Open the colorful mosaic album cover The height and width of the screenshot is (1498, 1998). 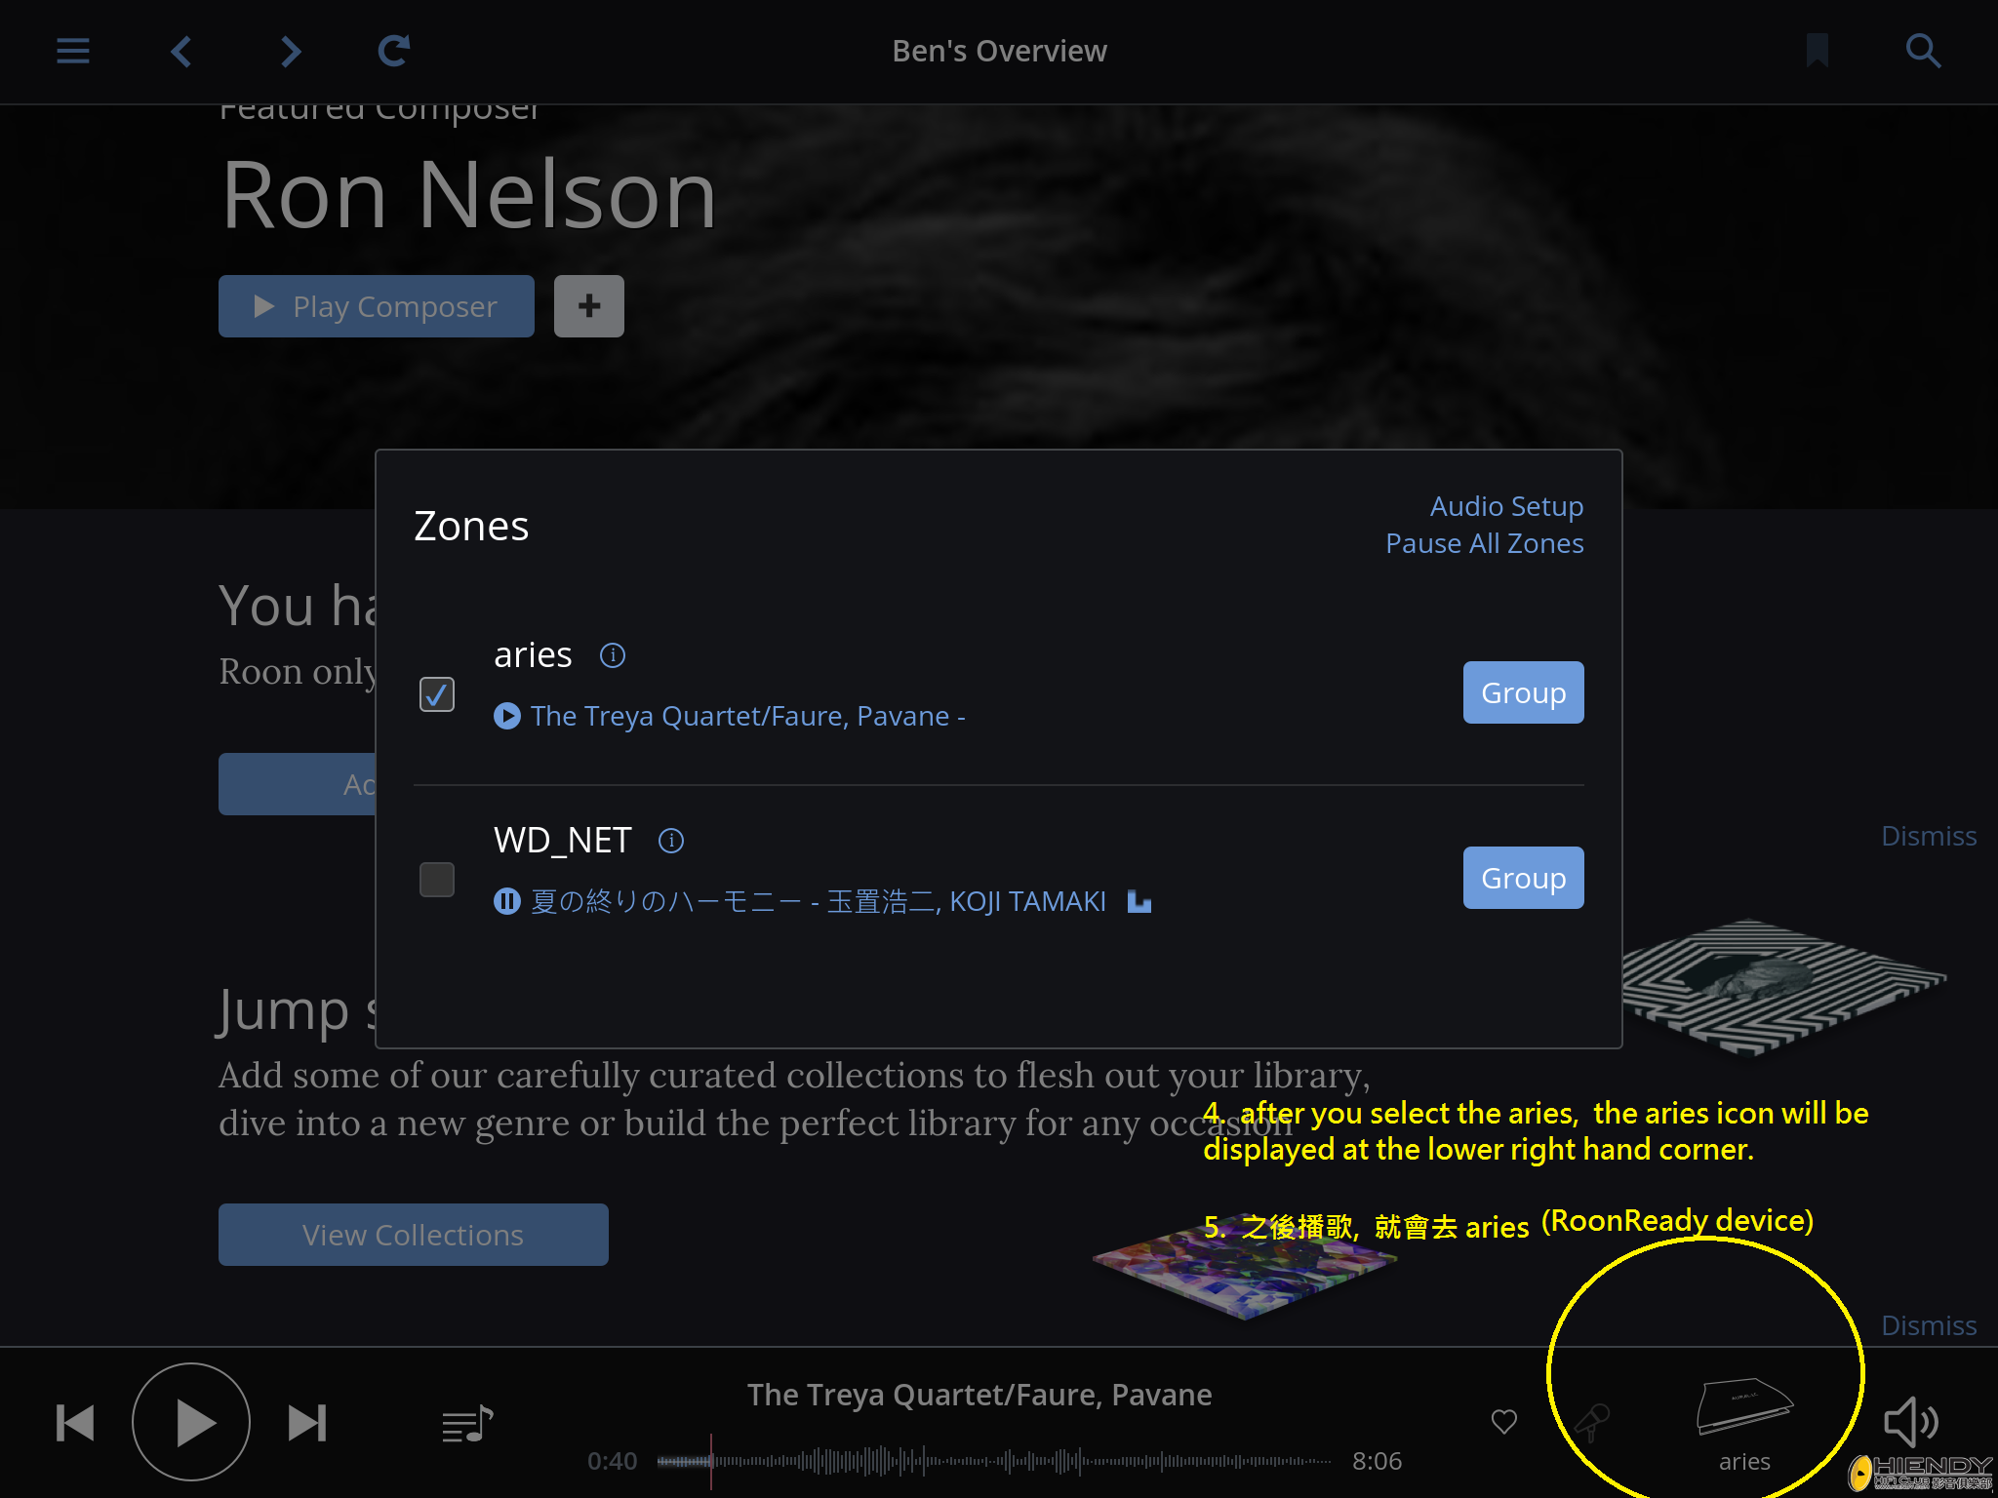coord(1245,1268)
